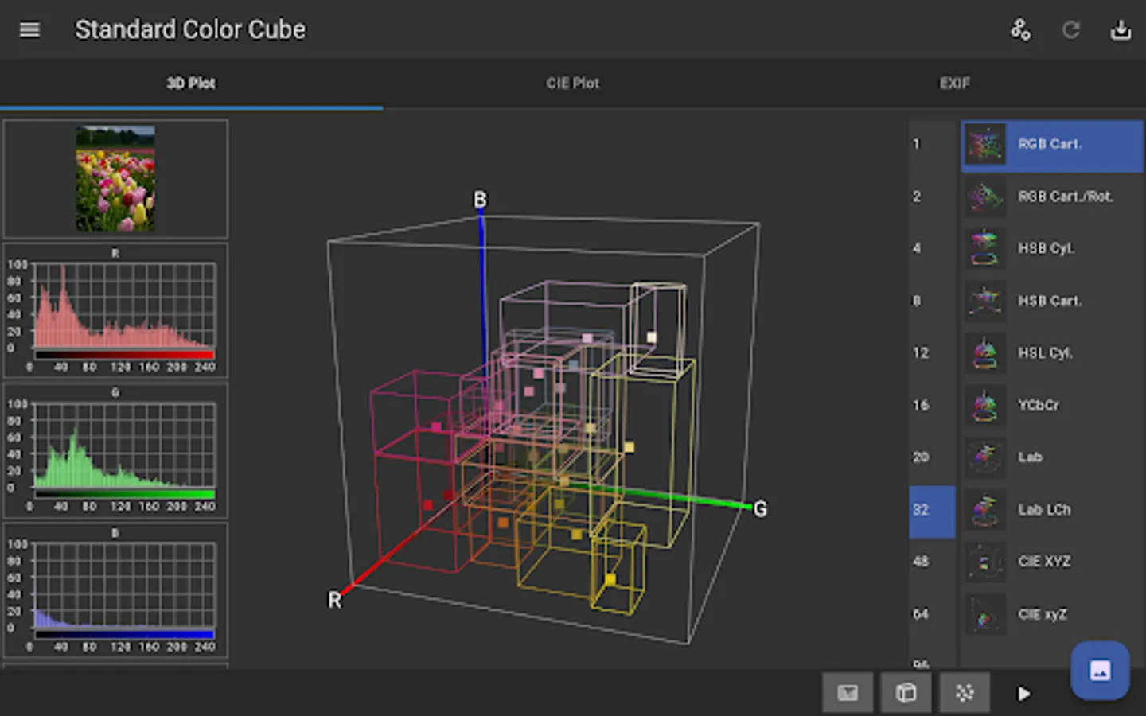The height and width of the screenshot is (716, 1146).
Task: Set color count to 12
Action: tap(932, 352)
